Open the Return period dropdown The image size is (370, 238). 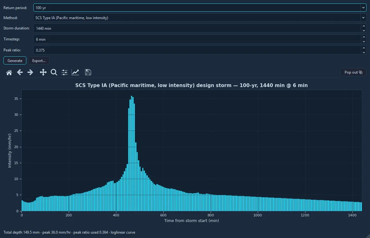click(x=200, y=8)
